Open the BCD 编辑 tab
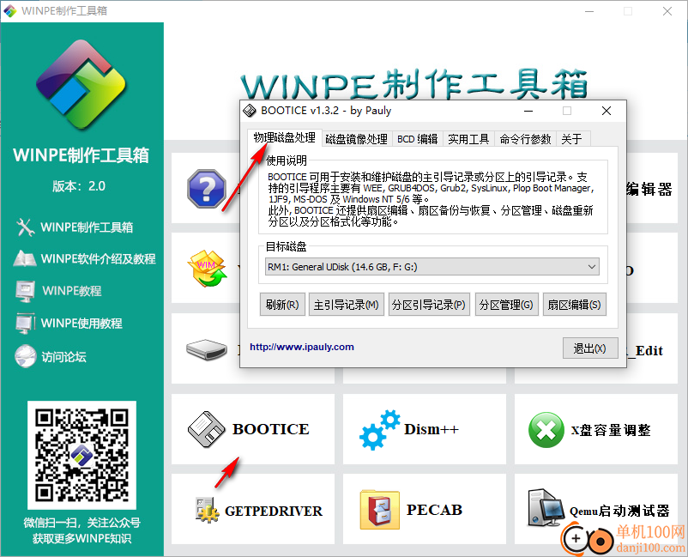The height and width of the screenshot is (557, 688). [x=417, y=139]
